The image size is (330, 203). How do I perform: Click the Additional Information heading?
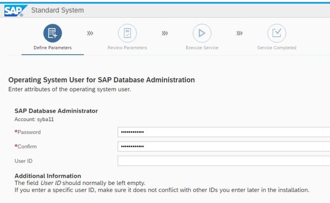48,176
